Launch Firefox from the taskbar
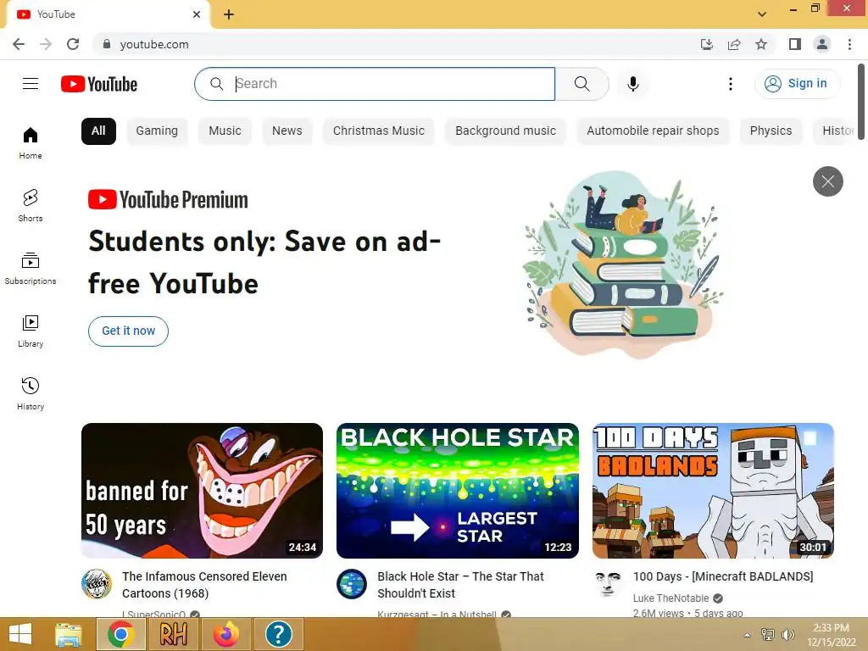Screen dimensions: 868x651 click(x=225, y=634)
